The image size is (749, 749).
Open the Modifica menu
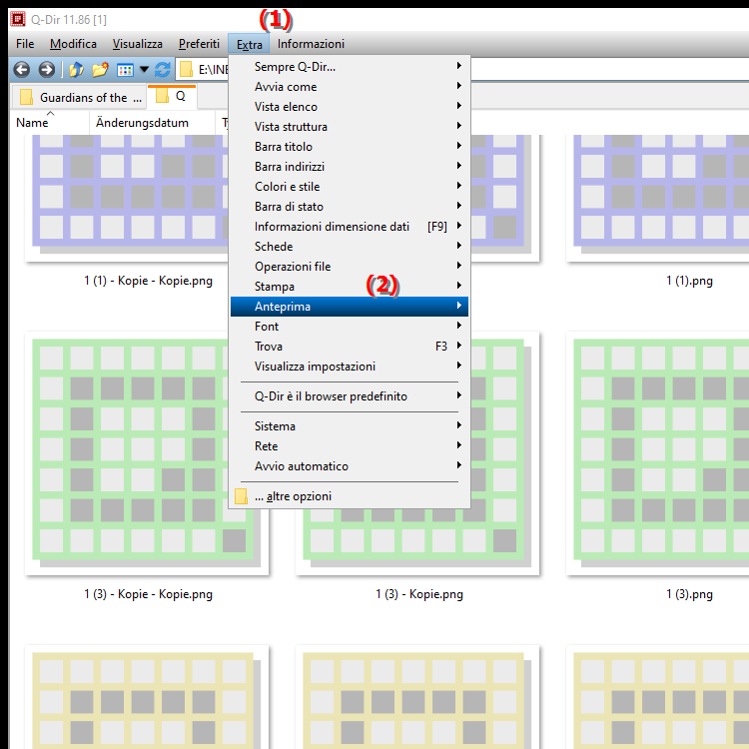coord(73,44)
